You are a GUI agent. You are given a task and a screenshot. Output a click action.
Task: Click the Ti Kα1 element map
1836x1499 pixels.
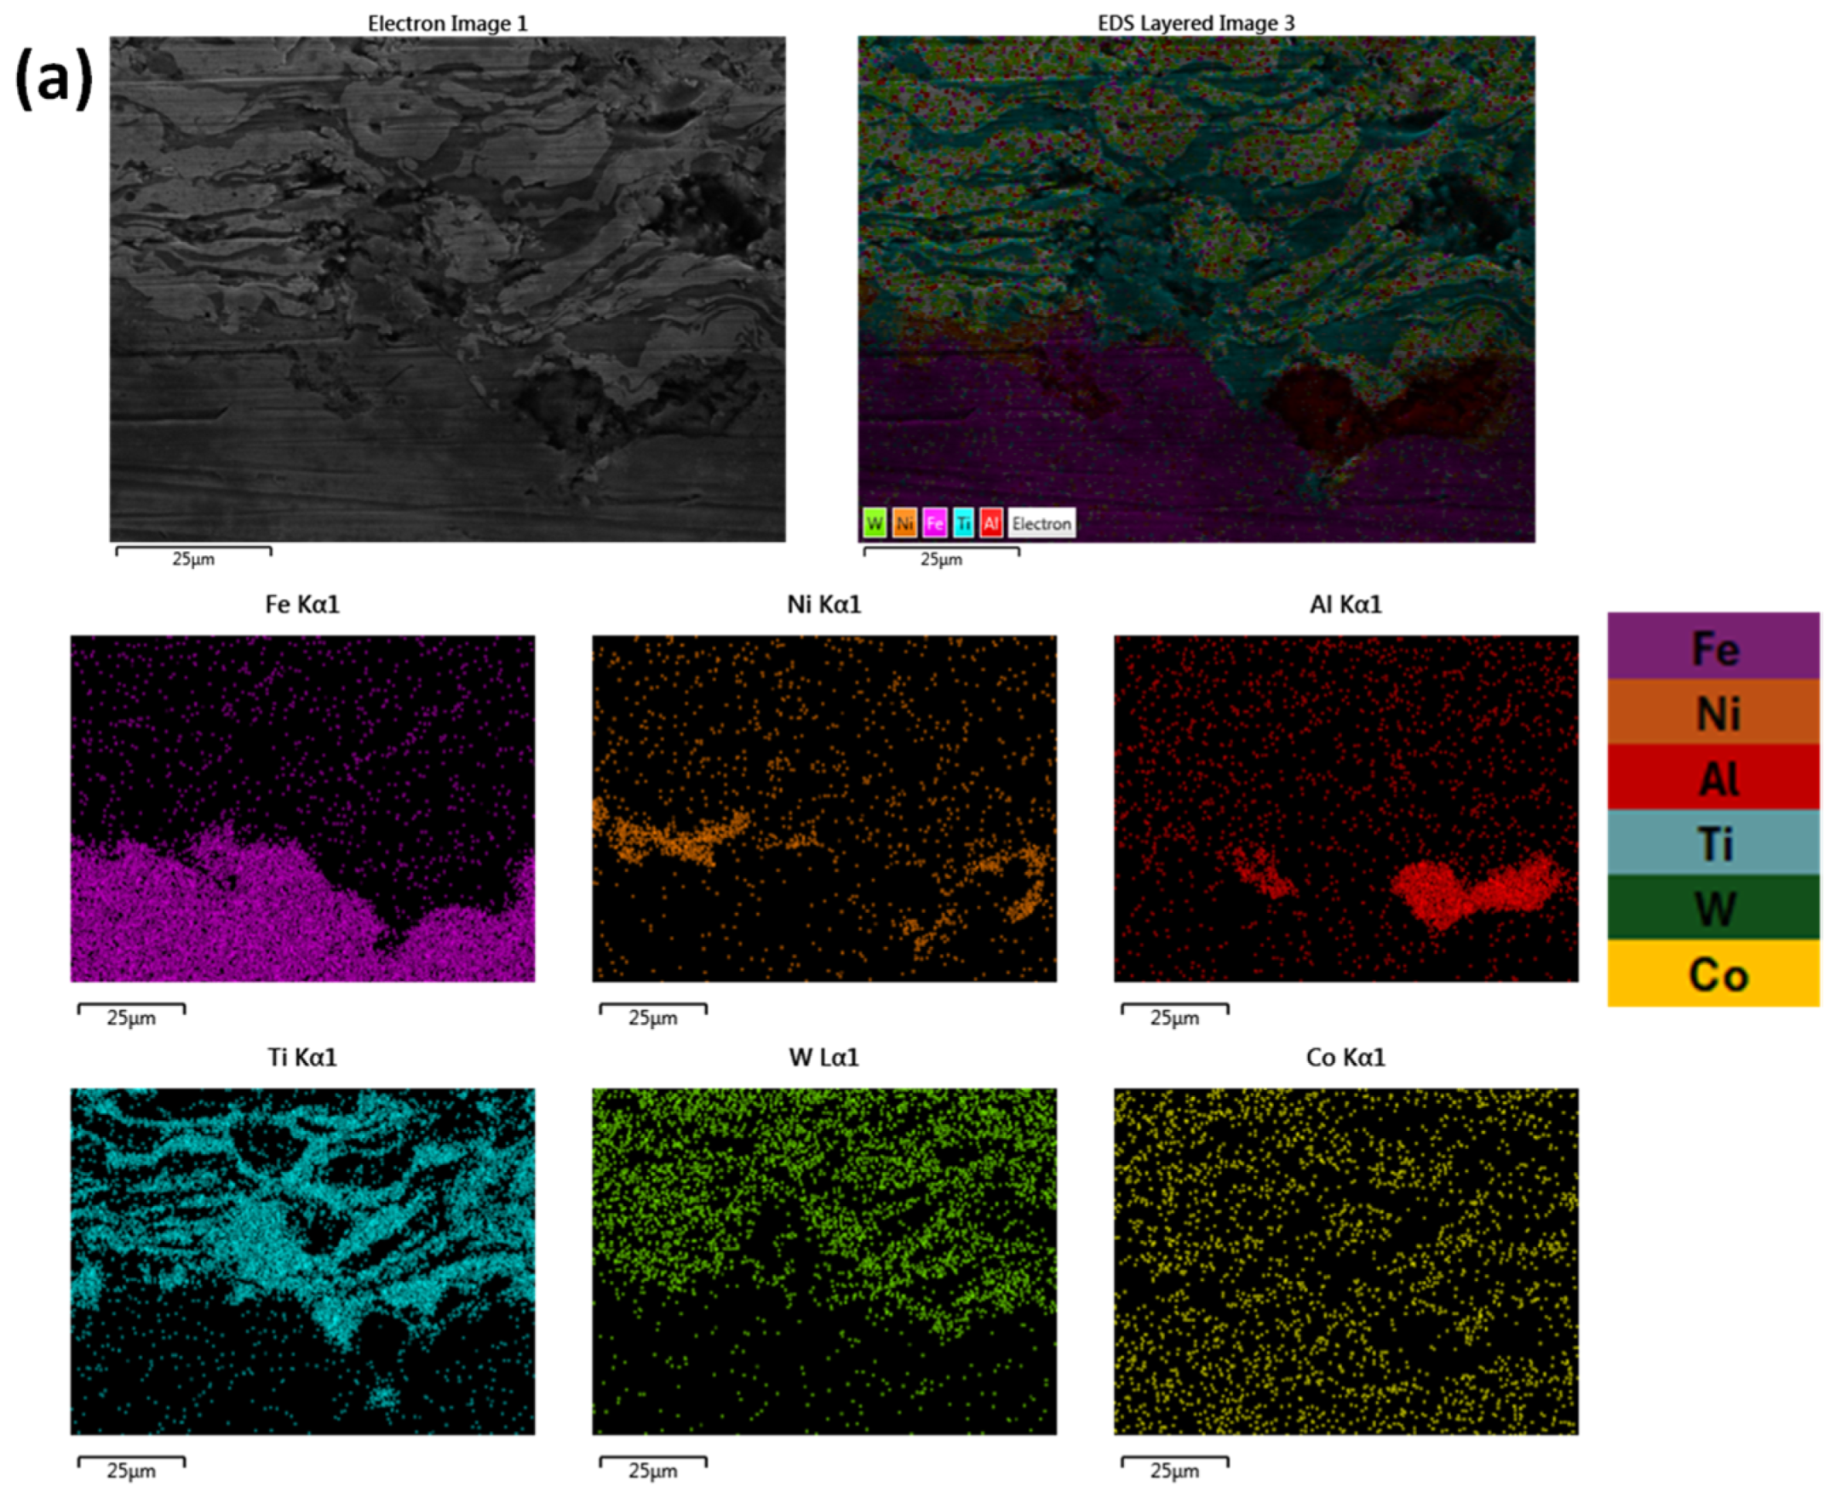(302, 1261)
